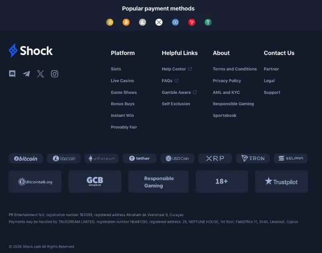This screenshot has width=322, height=253.
Task: Click the About column heading
Action: pos(221,53)
